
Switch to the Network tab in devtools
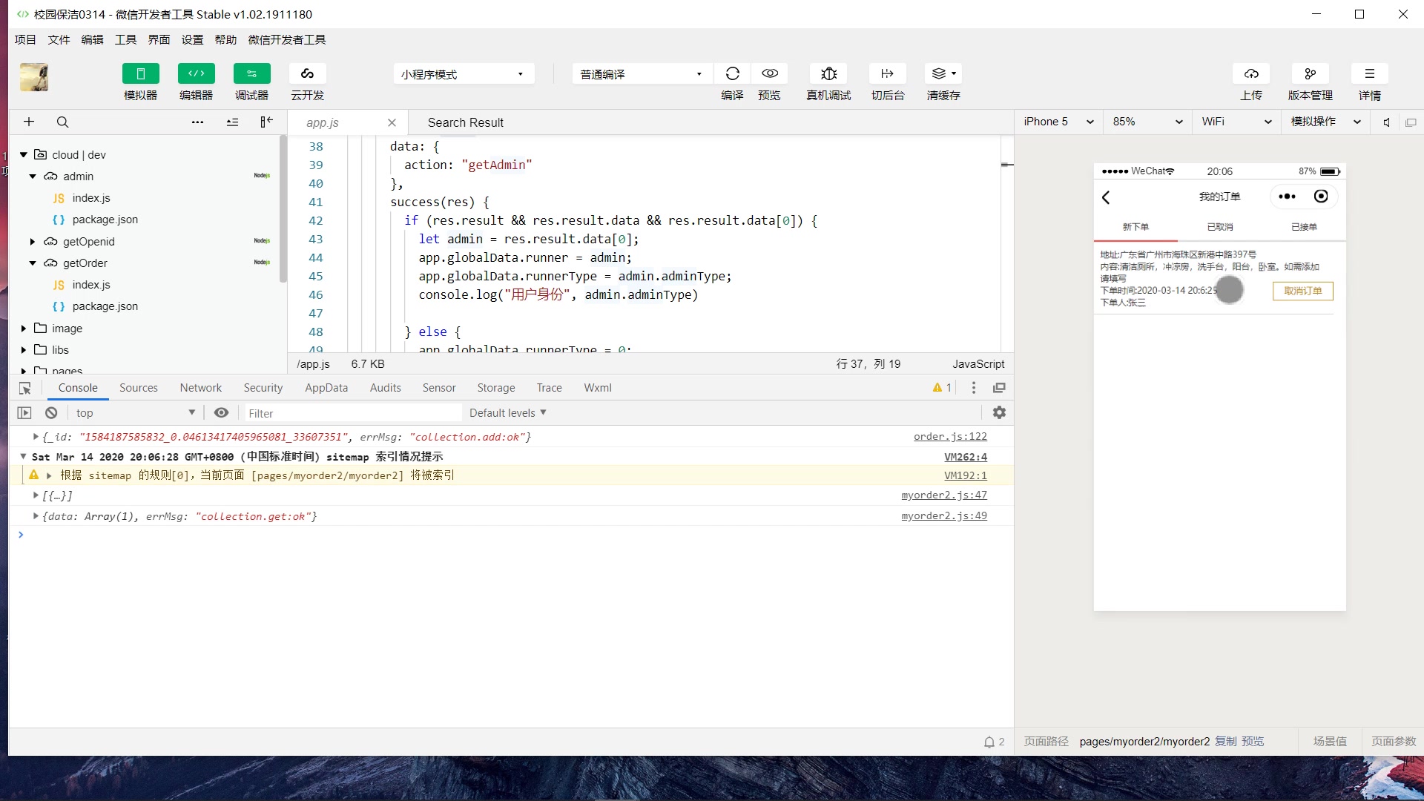200,387
